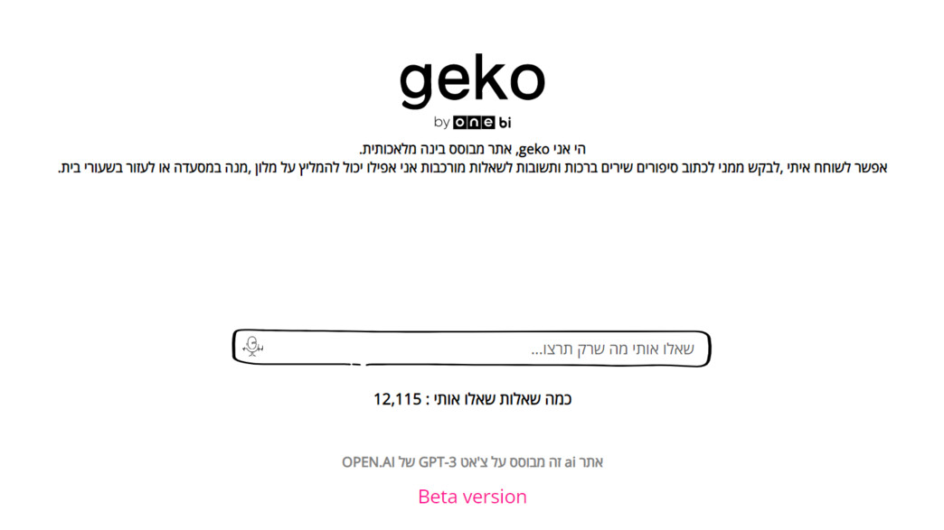Viewport: 944px width, 530px height.
Task: Activate voice search via the microphone symbol
Action: 252,344
